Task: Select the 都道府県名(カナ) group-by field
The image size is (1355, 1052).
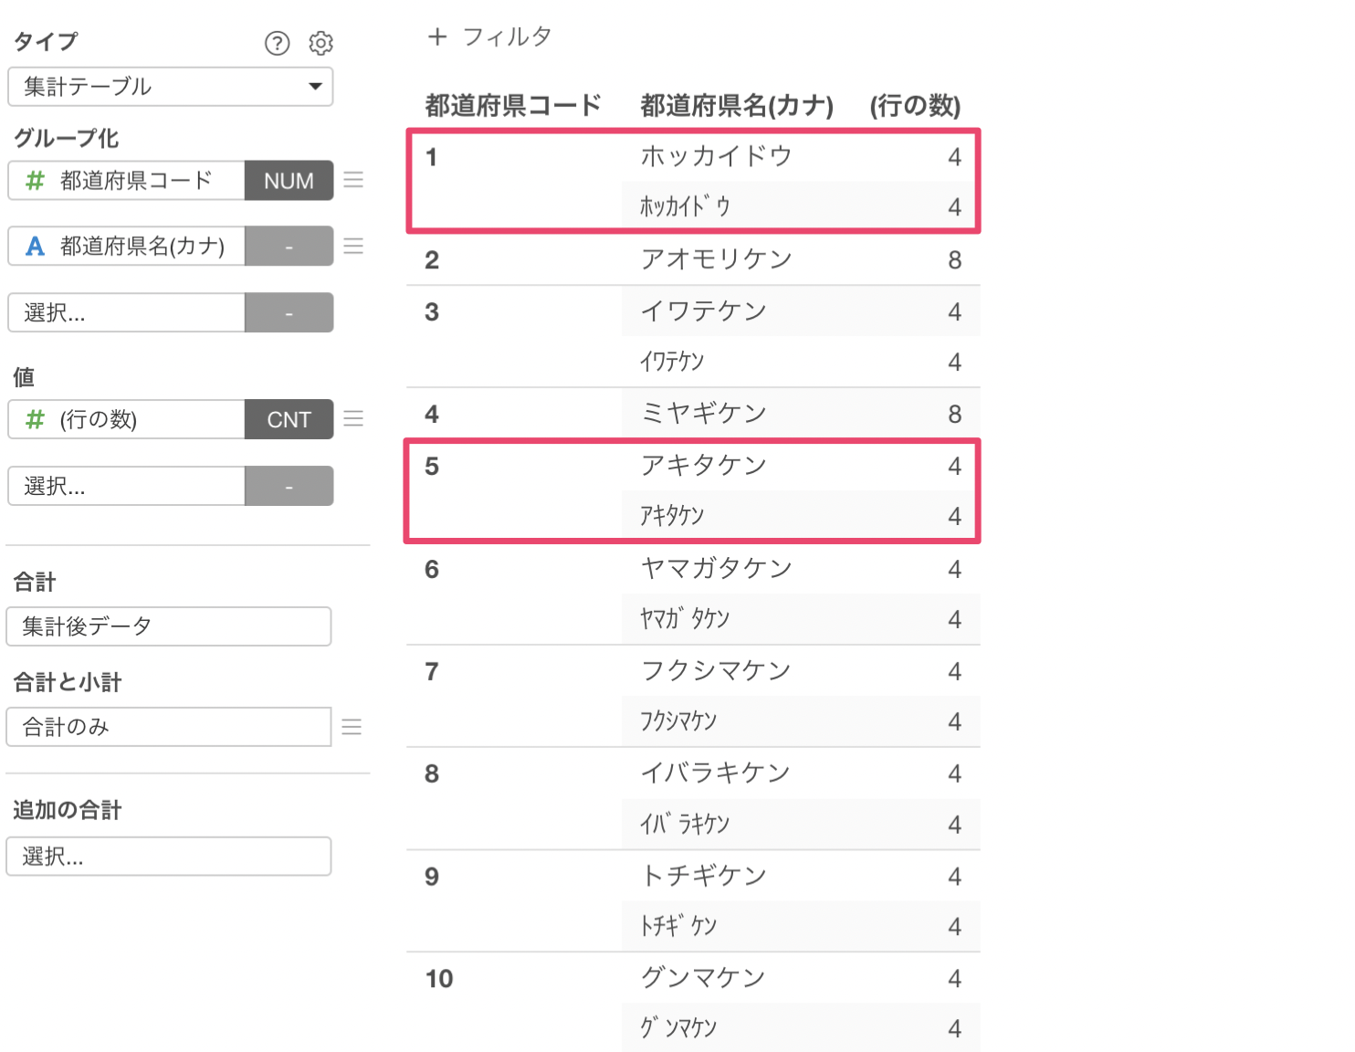Action: coord(127,247)
